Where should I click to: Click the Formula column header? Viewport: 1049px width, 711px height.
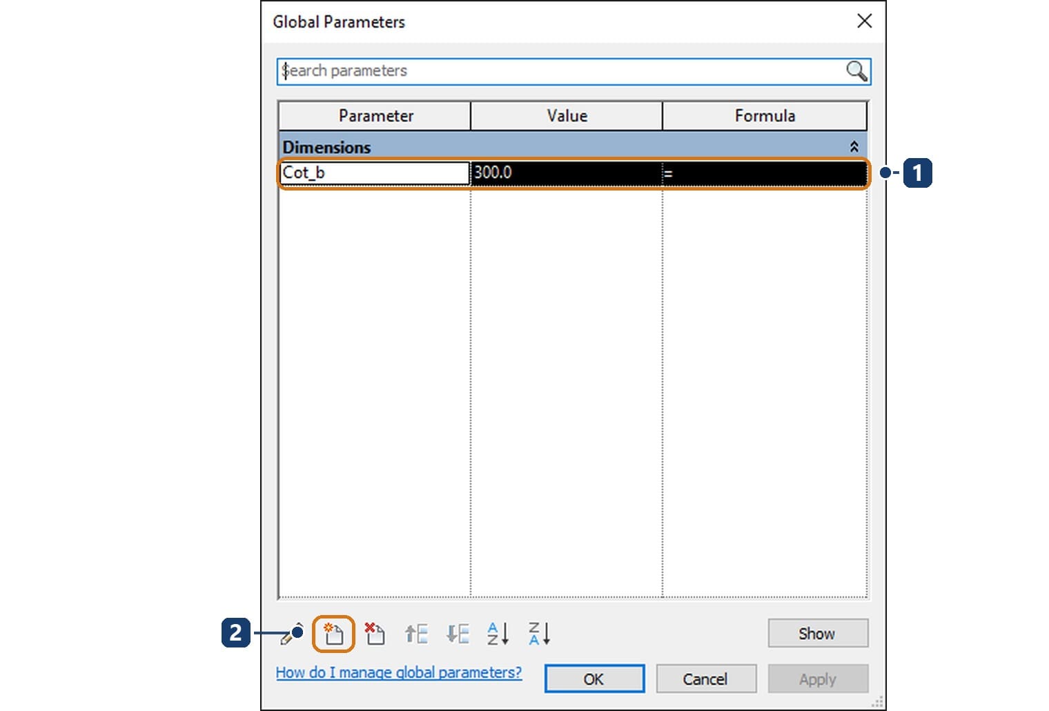coord(765,116)
